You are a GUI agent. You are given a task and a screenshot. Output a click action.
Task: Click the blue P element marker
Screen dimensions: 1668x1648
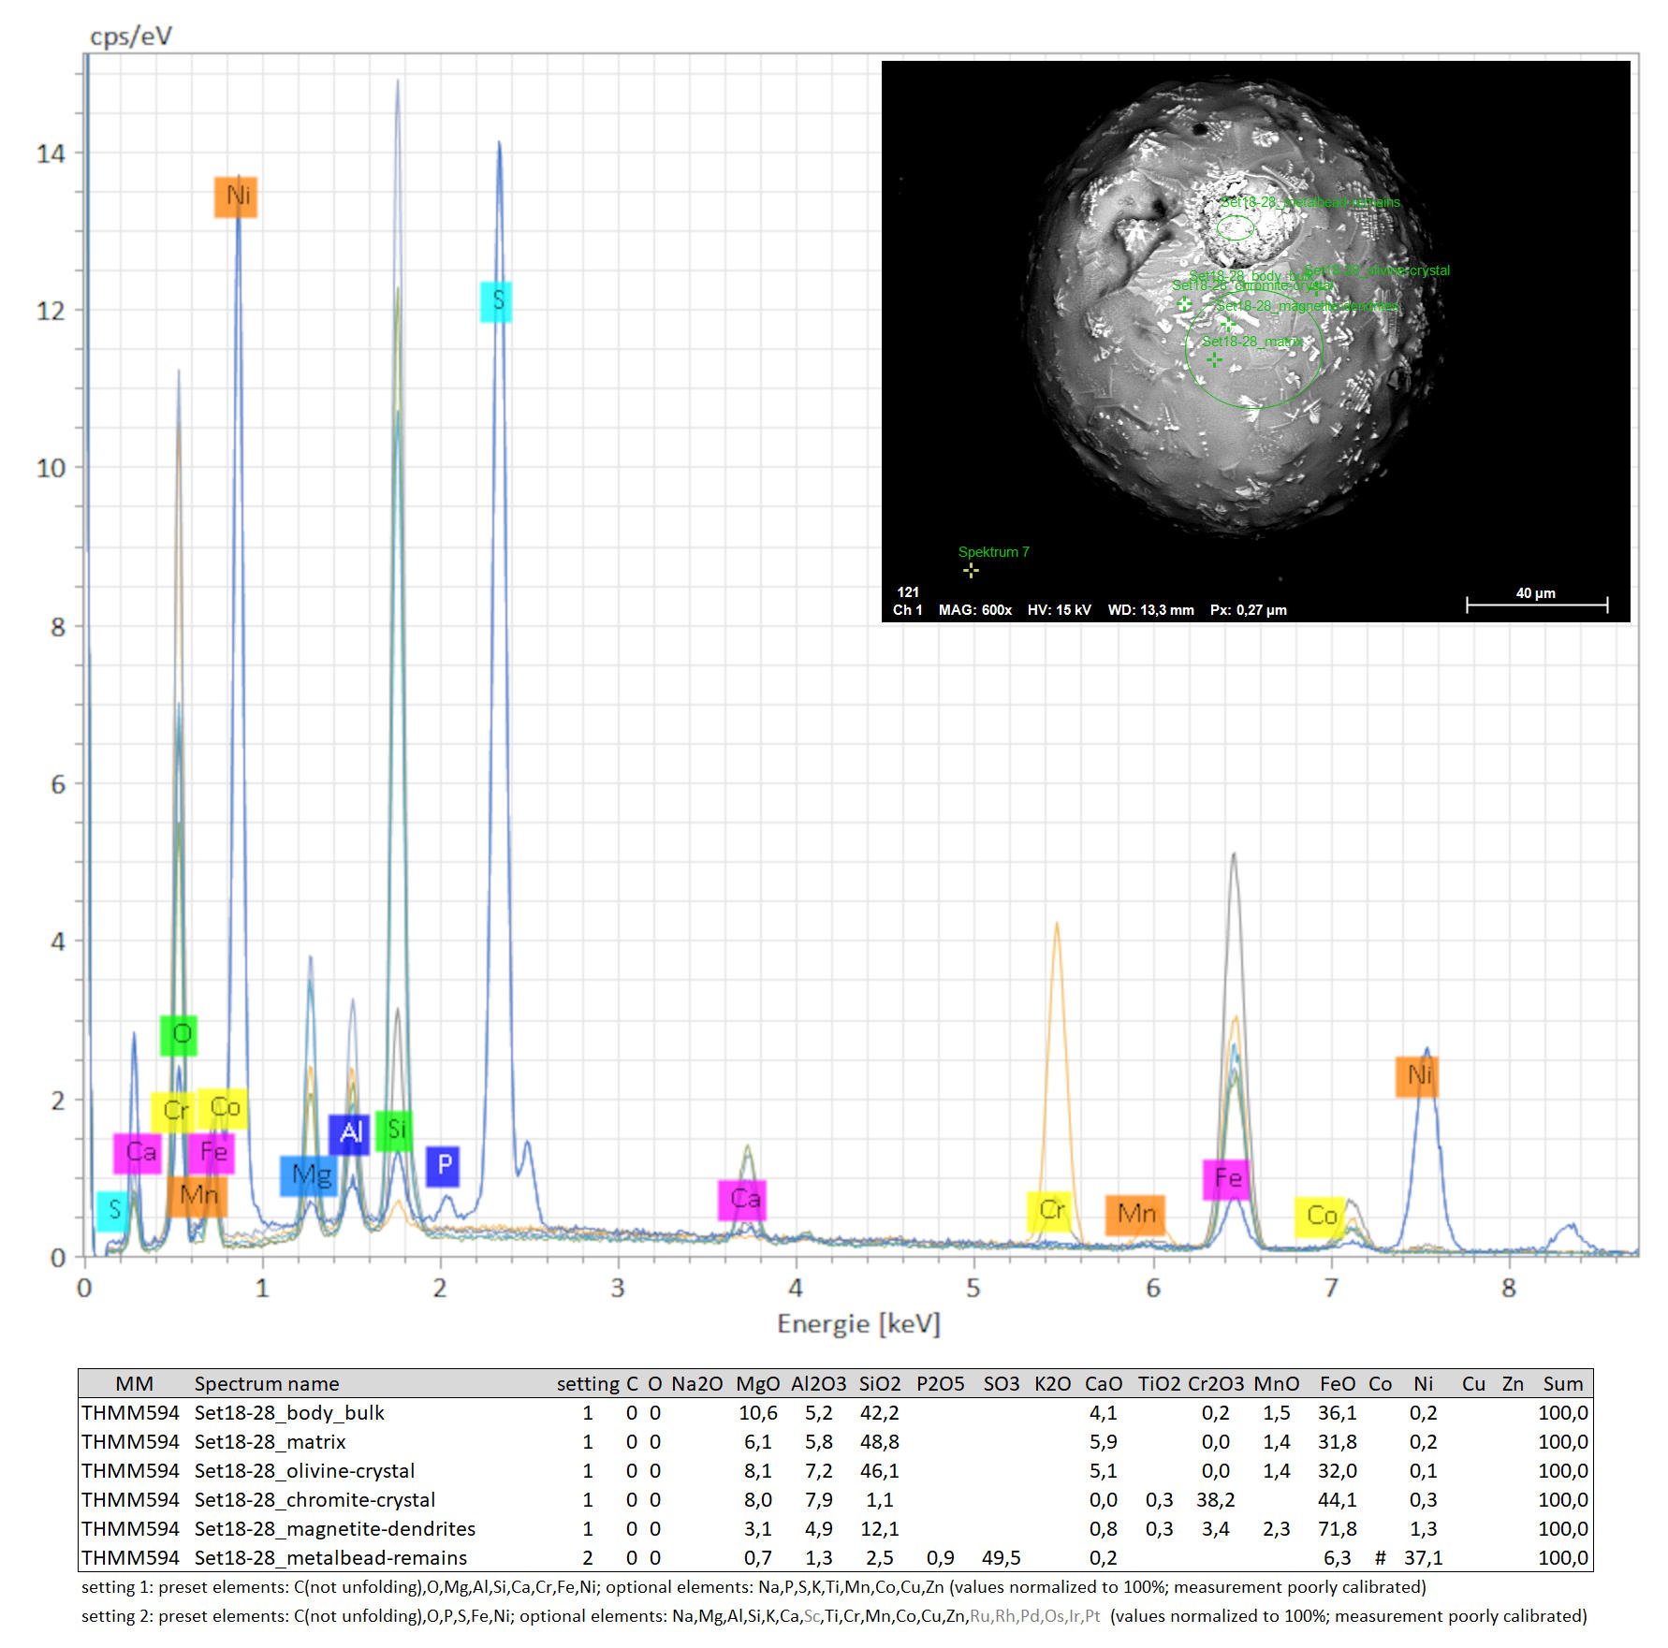(x=443, y=1166)
